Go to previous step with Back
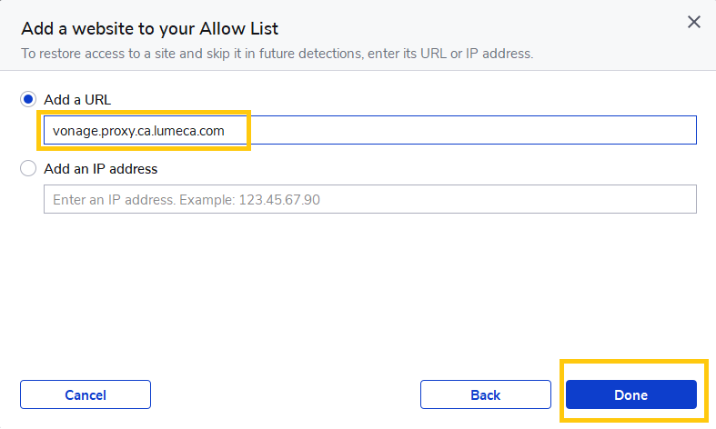This screenshot has width=716, height=429. (x=485, y=394)
